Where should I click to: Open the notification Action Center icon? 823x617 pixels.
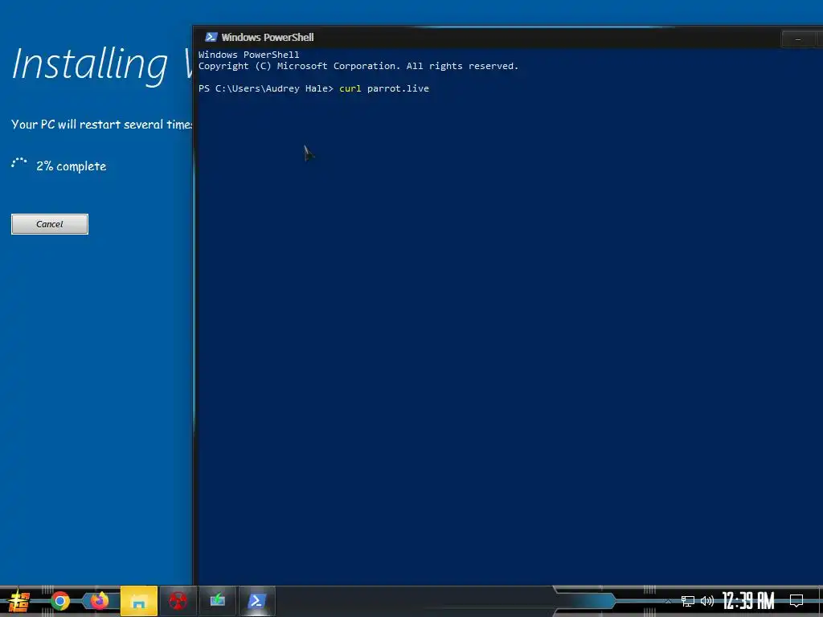click(x=796, y=601)
